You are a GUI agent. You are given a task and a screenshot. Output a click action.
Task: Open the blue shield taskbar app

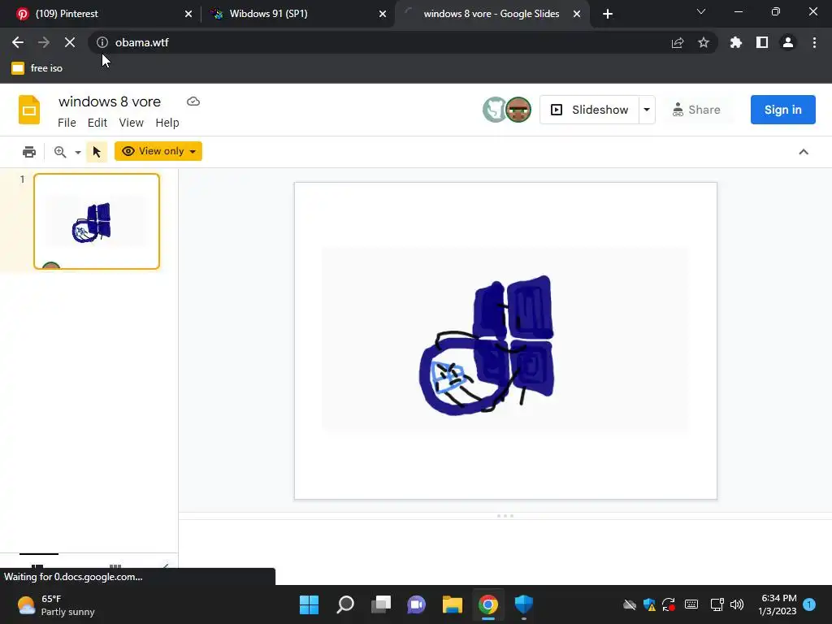(x=524, y=604)
